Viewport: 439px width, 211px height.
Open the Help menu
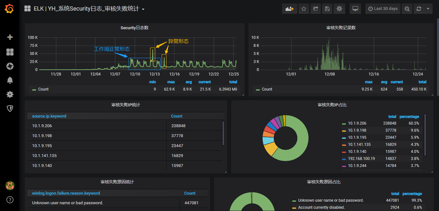coord(10,200)
